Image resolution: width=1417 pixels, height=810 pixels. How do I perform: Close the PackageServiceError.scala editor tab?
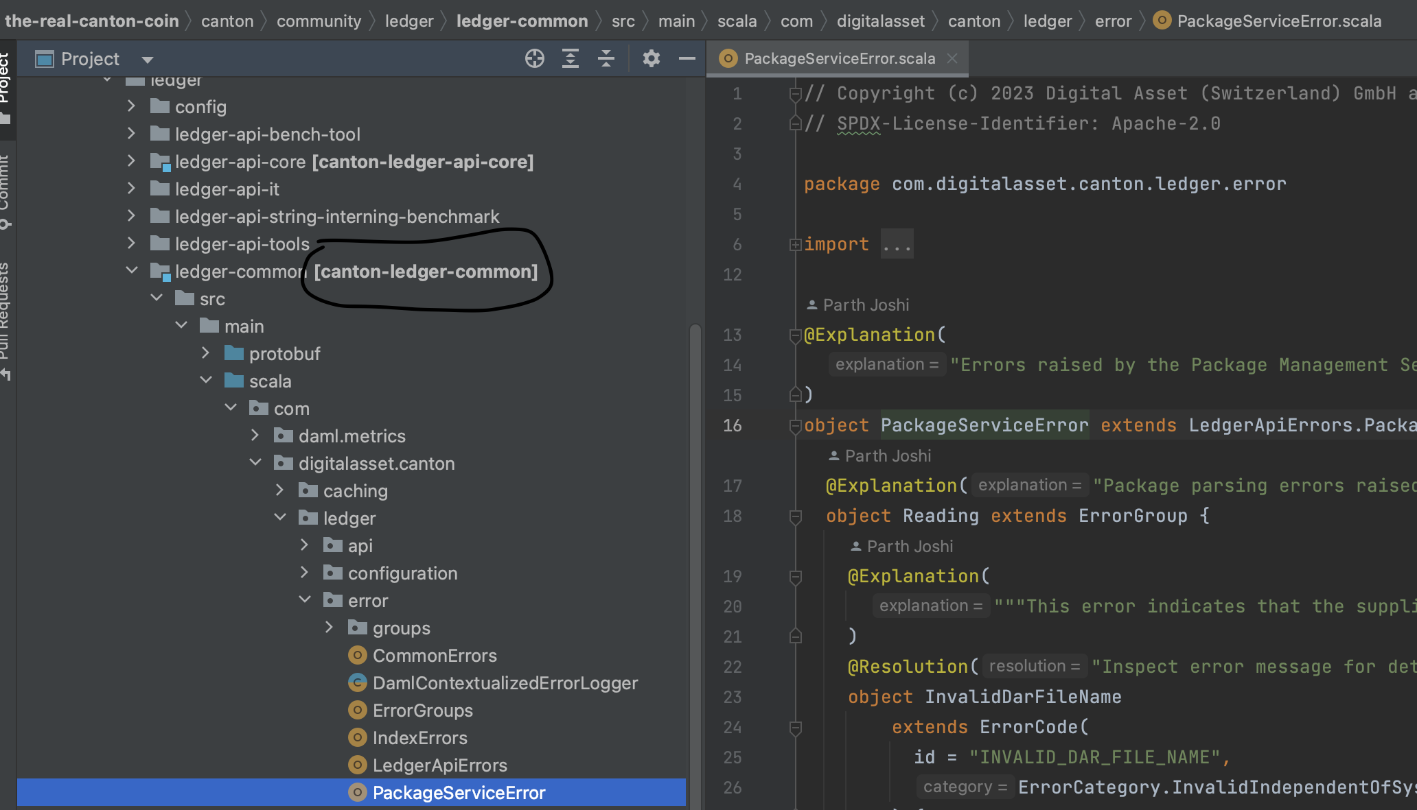point(952,58)
